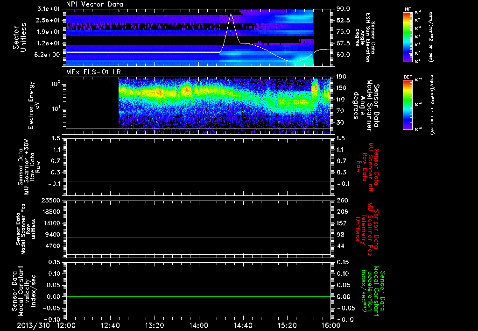Click the 18800 scanner position tick label
Viewport: 478px width, 331px height.
click(x=50, y=212)
